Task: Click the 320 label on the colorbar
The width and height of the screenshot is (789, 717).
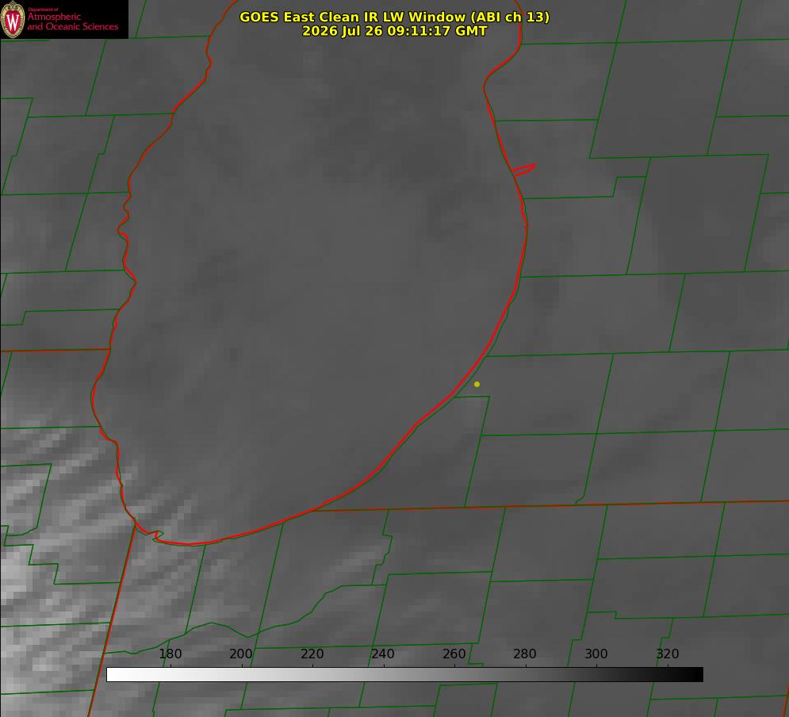Action: click(x=668, y=654)
